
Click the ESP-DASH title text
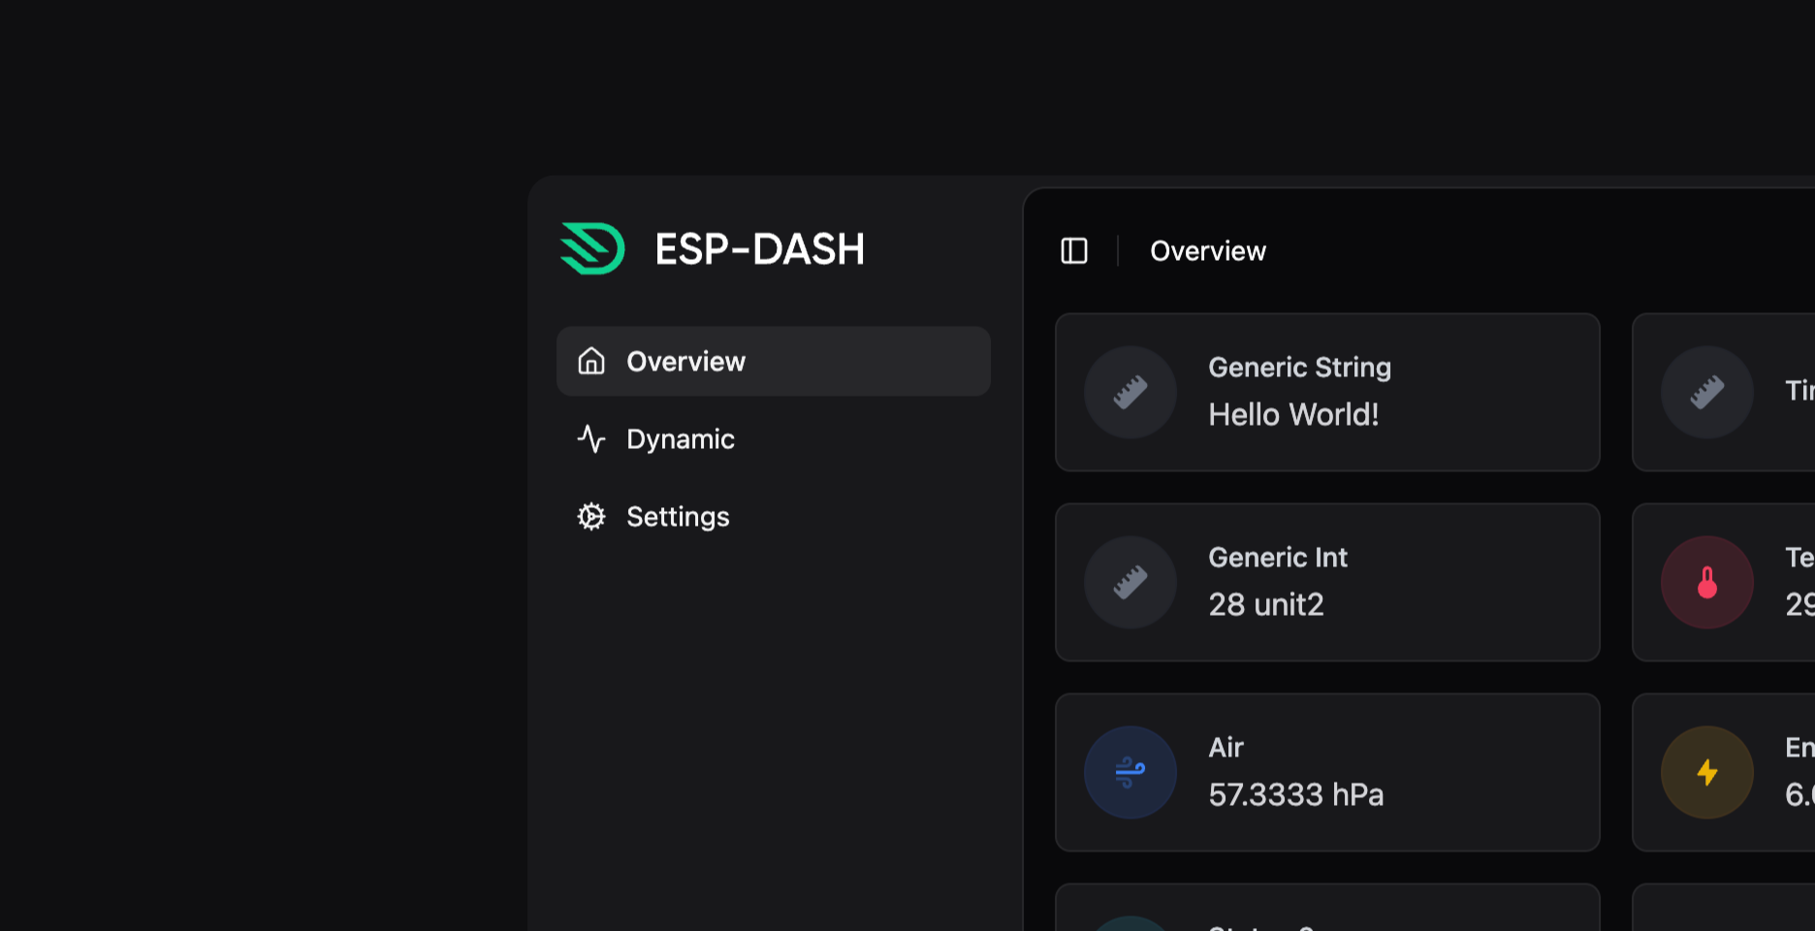(759, 249)
